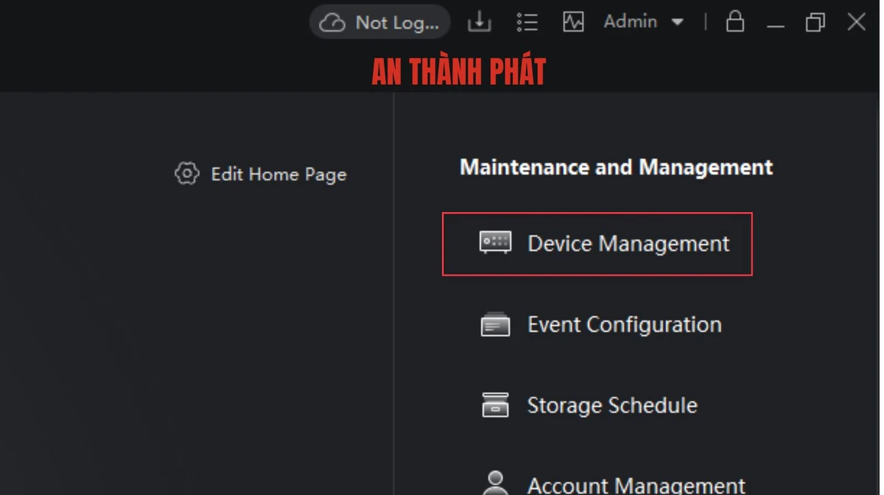Click the Admin username label
Image resolution: width=884 pixels, height=495 pixels.
click(x=630, y=22)
